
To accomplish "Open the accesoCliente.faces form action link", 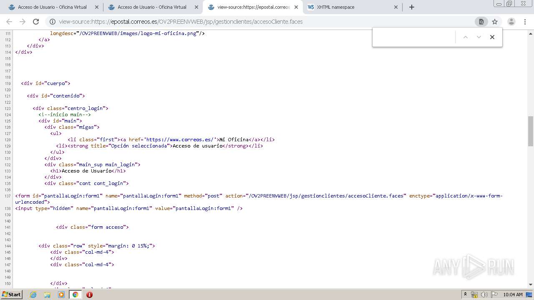I will pos(326,196).
